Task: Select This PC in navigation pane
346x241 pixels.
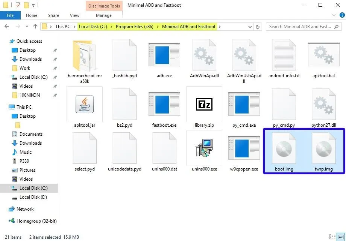Action: [24, 107]
